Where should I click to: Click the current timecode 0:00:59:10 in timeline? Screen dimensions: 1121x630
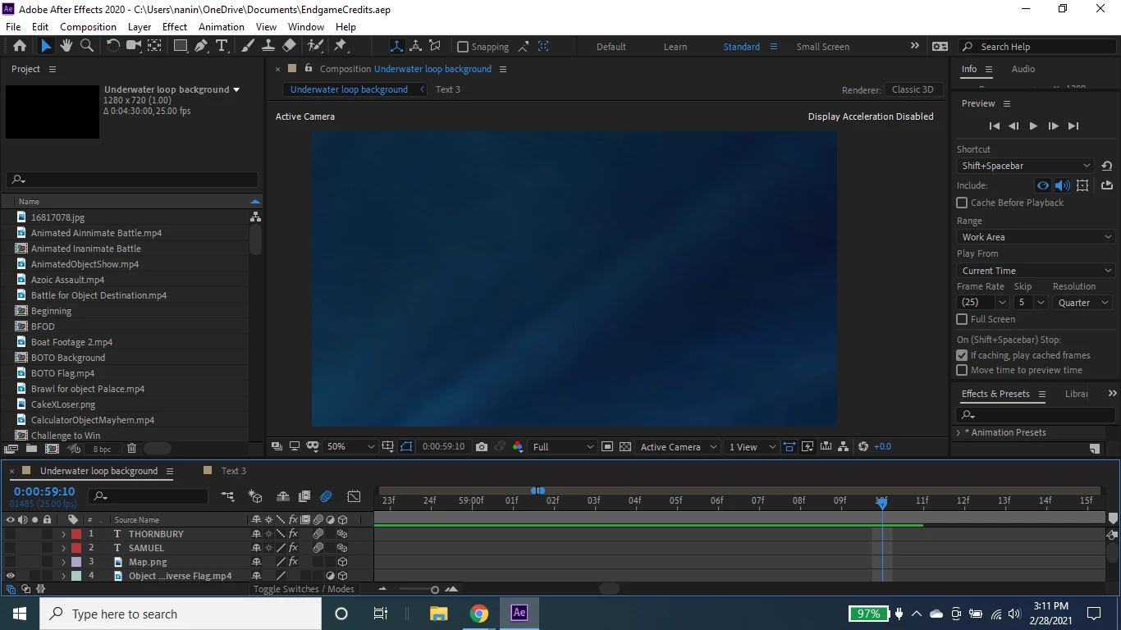(x=44, y=491)
